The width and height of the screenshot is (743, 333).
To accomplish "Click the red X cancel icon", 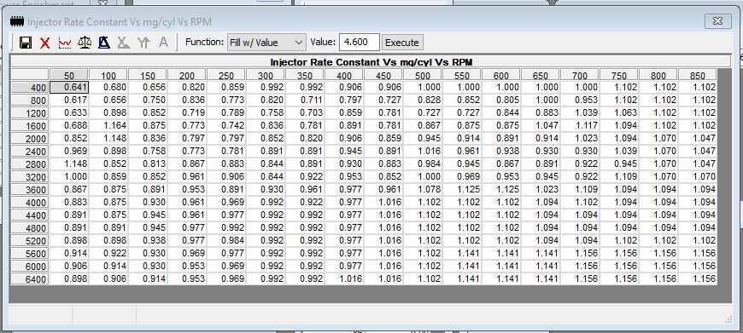I will (x=45, y=43).
